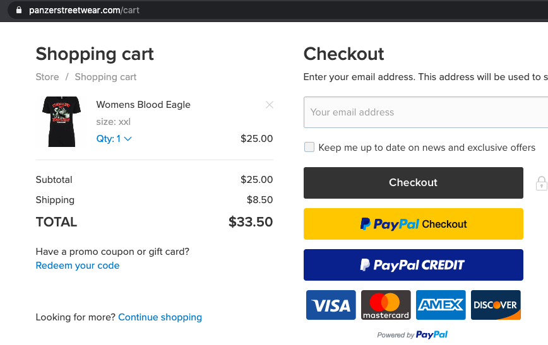Image resolution: width=548 pixels, height=345 pixels.
Task: Click the Discover card icon
Action: [x=496, y=305]
